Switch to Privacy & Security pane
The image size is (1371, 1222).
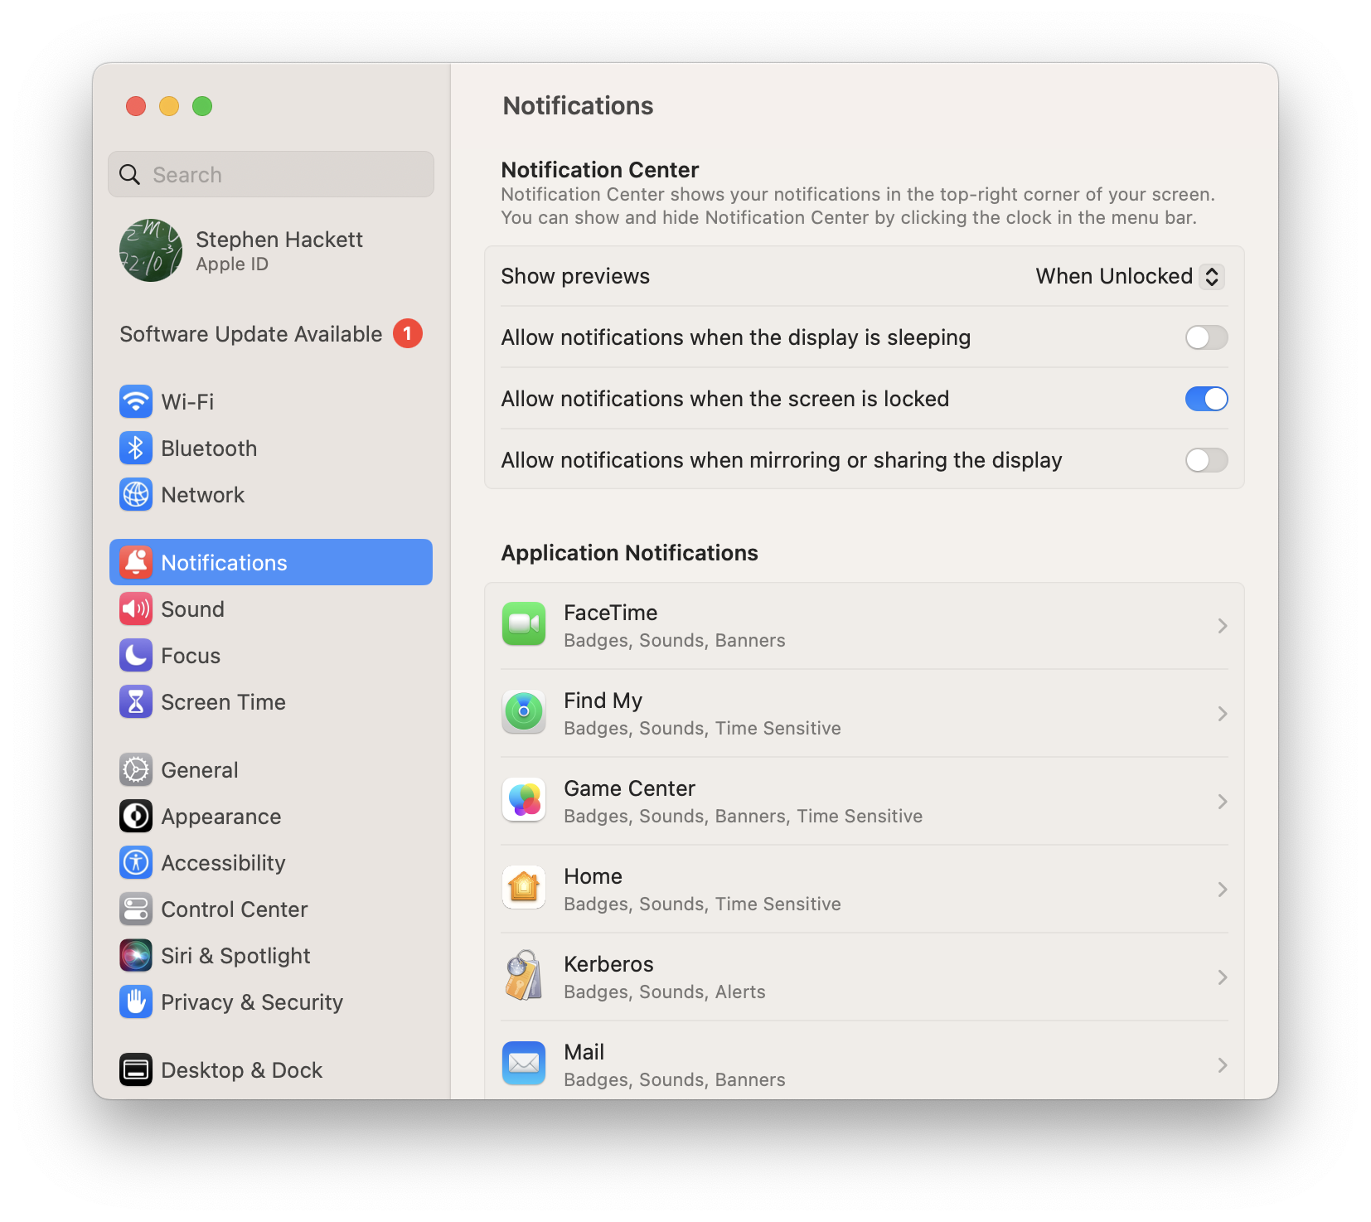coord(251,1002)
